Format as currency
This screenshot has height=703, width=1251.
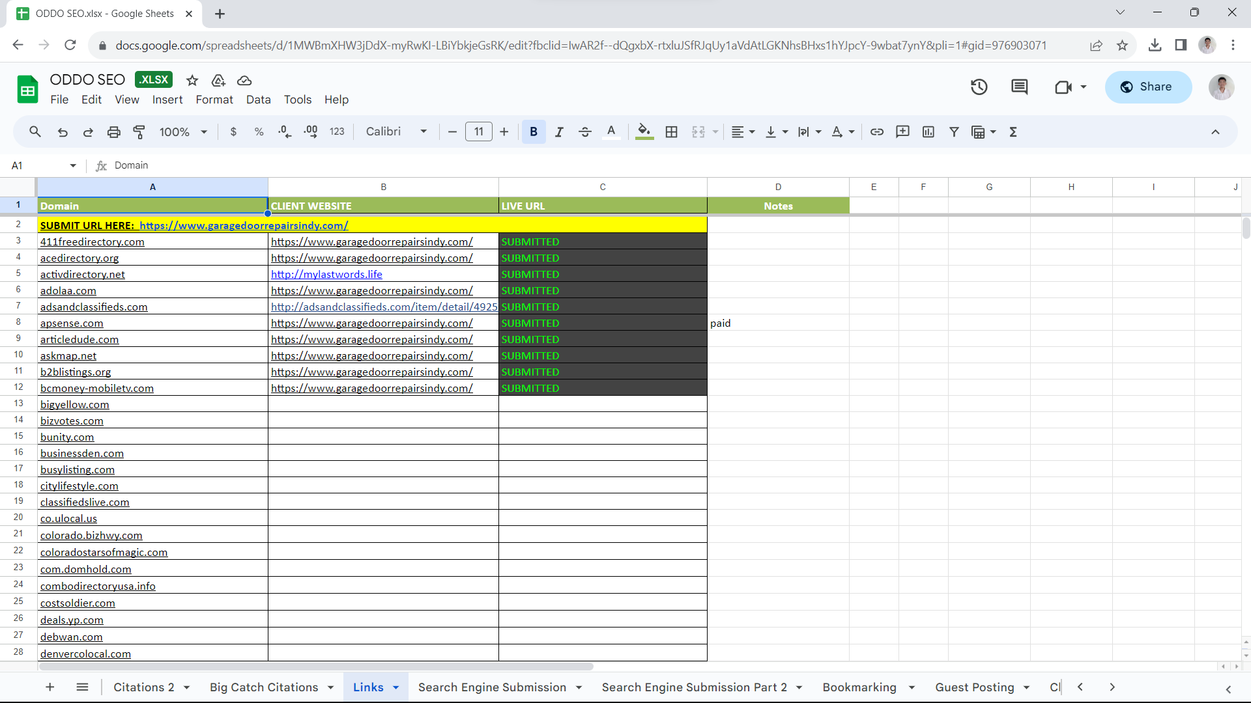(x=233, y=132)
